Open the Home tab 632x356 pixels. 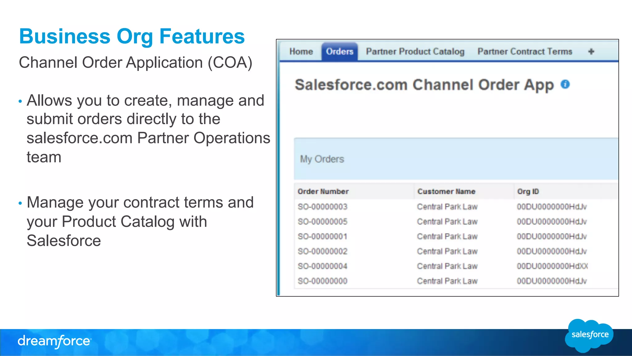click(301, 51)
